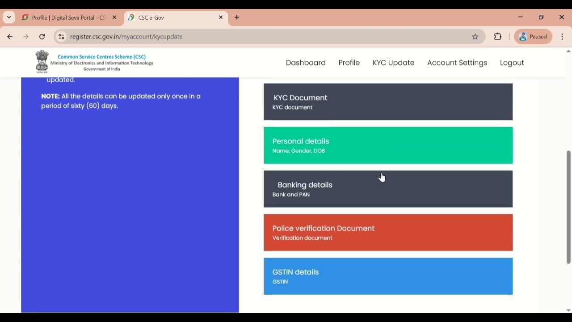Click the scroll-up arrow of the page scrollbar

[568, 51]
